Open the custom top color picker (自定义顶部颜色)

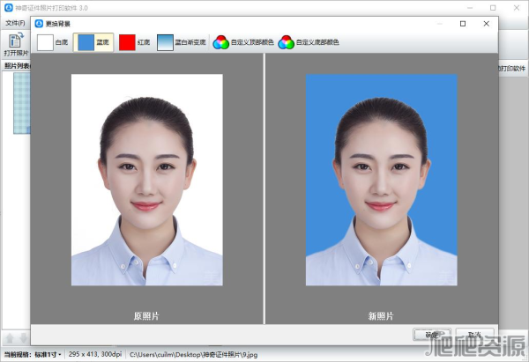click(x=243, y=42)
